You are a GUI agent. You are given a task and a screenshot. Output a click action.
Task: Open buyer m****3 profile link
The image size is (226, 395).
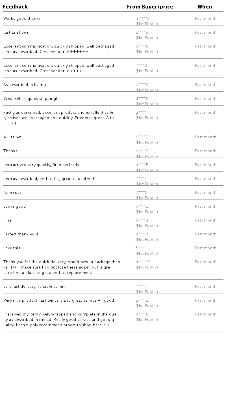coord(142,19)
